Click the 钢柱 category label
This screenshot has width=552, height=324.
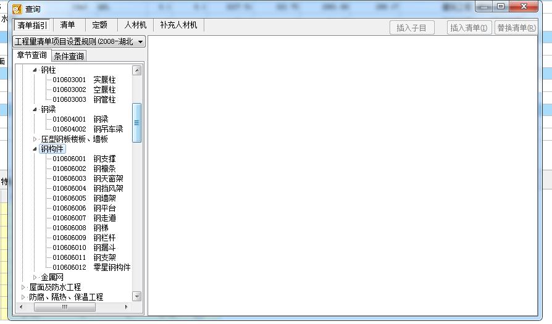(x=48, y=70)
